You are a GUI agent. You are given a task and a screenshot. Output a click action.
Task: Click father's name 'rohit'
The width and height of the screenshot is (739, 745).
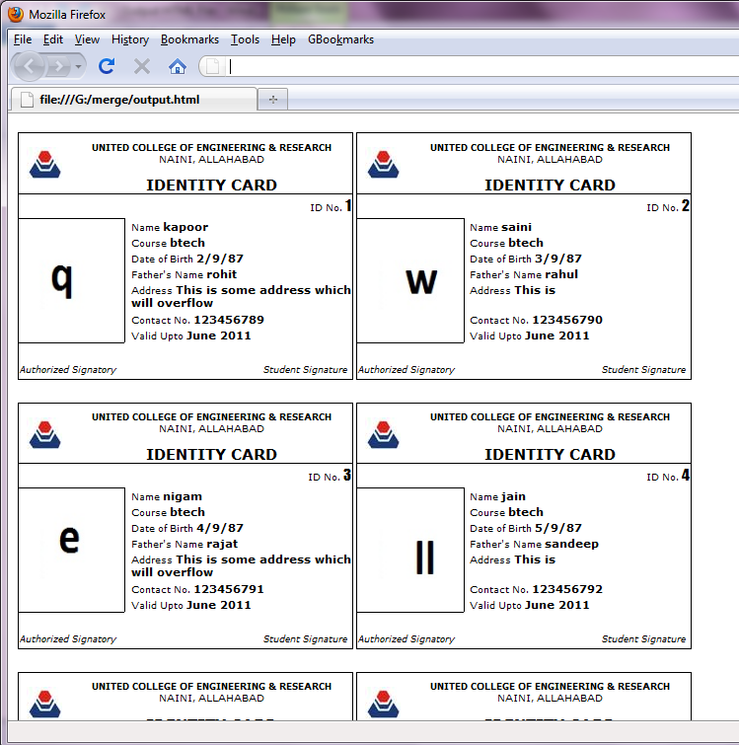[x=222, y=274]
